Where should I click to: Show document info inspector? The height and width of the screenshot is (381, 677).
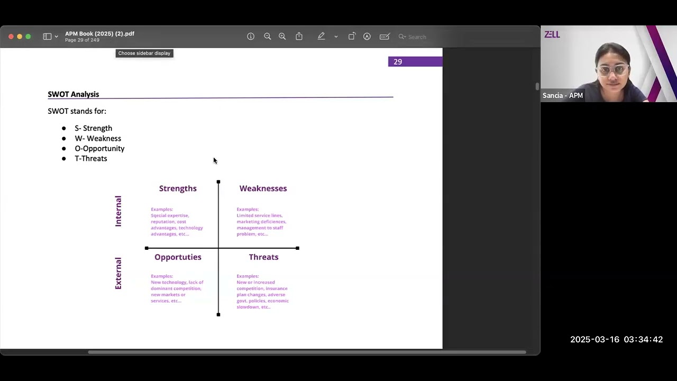[251, 37]
